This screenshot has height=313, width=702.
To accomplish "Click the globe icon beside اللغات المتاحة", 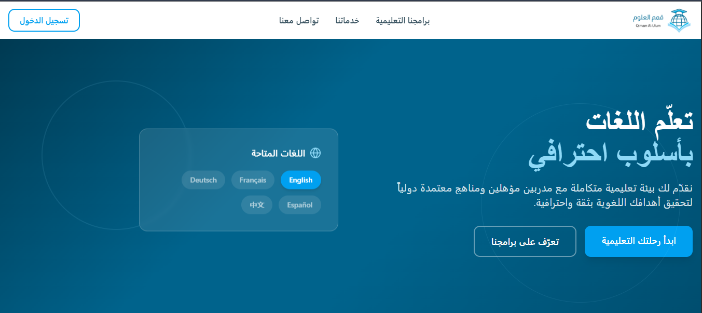I will point(315,153).
